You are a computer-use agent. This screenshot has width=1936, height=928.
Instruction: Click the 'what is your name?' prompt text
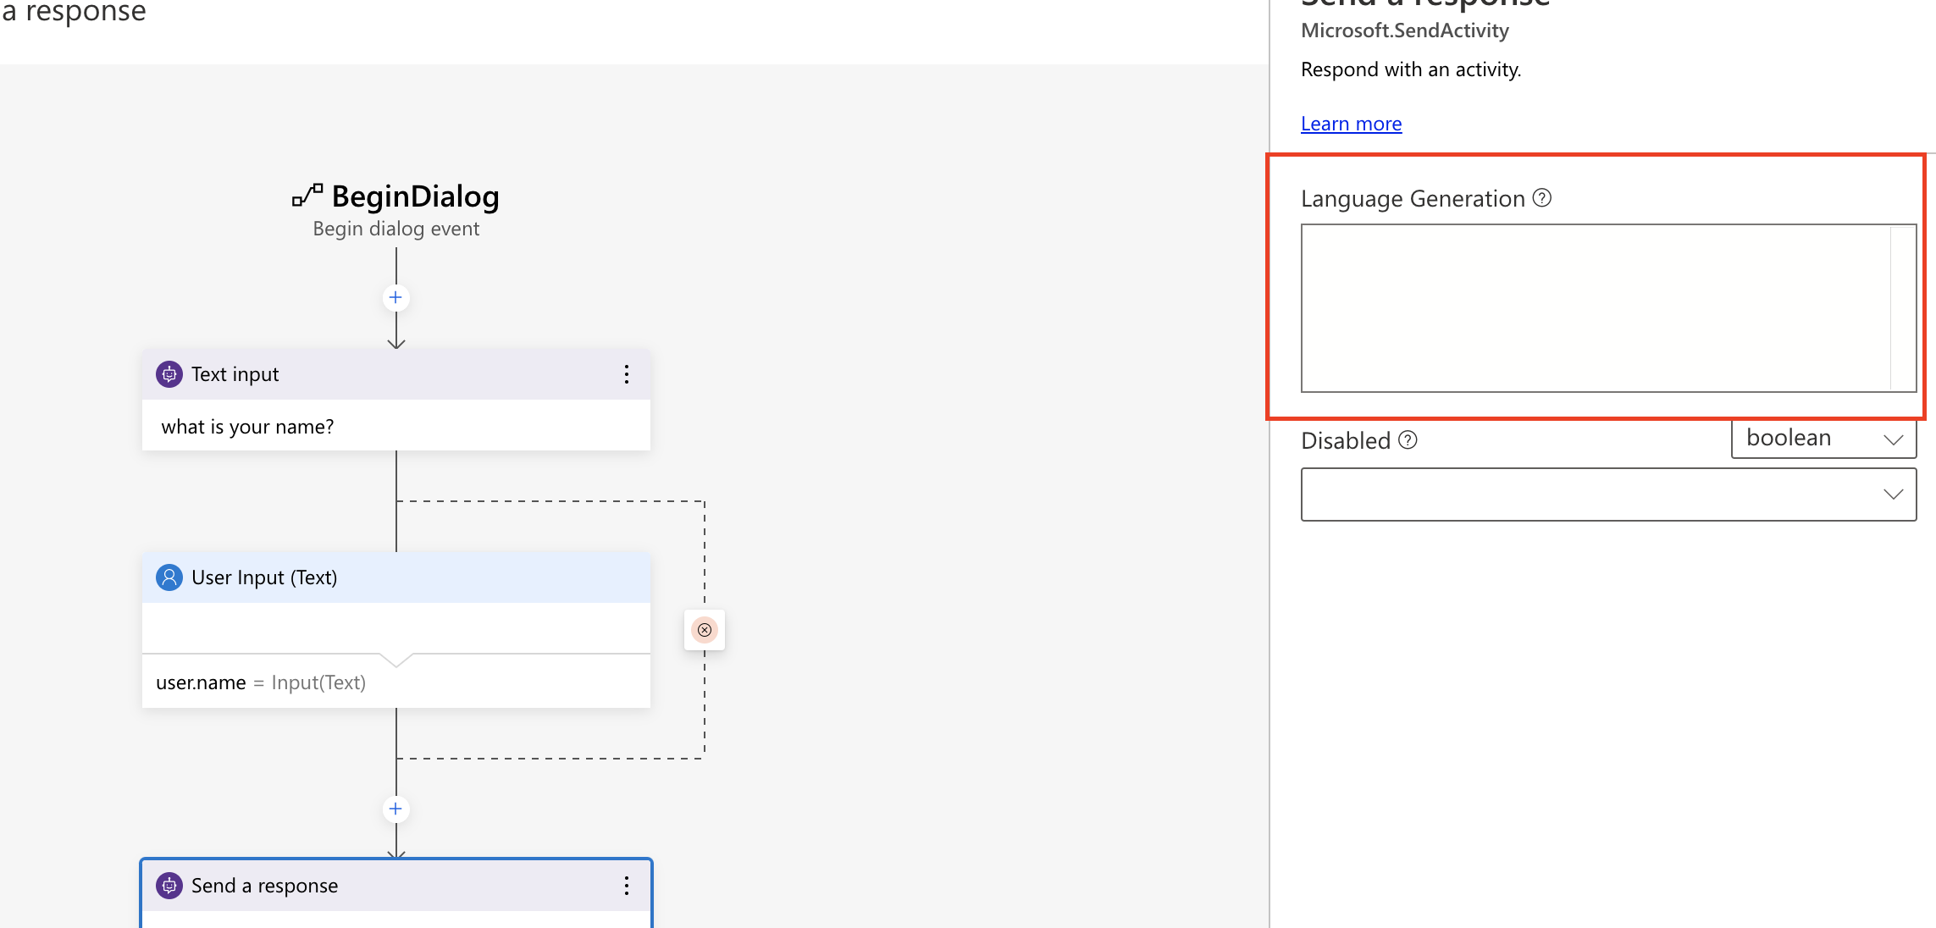point(247,427)
